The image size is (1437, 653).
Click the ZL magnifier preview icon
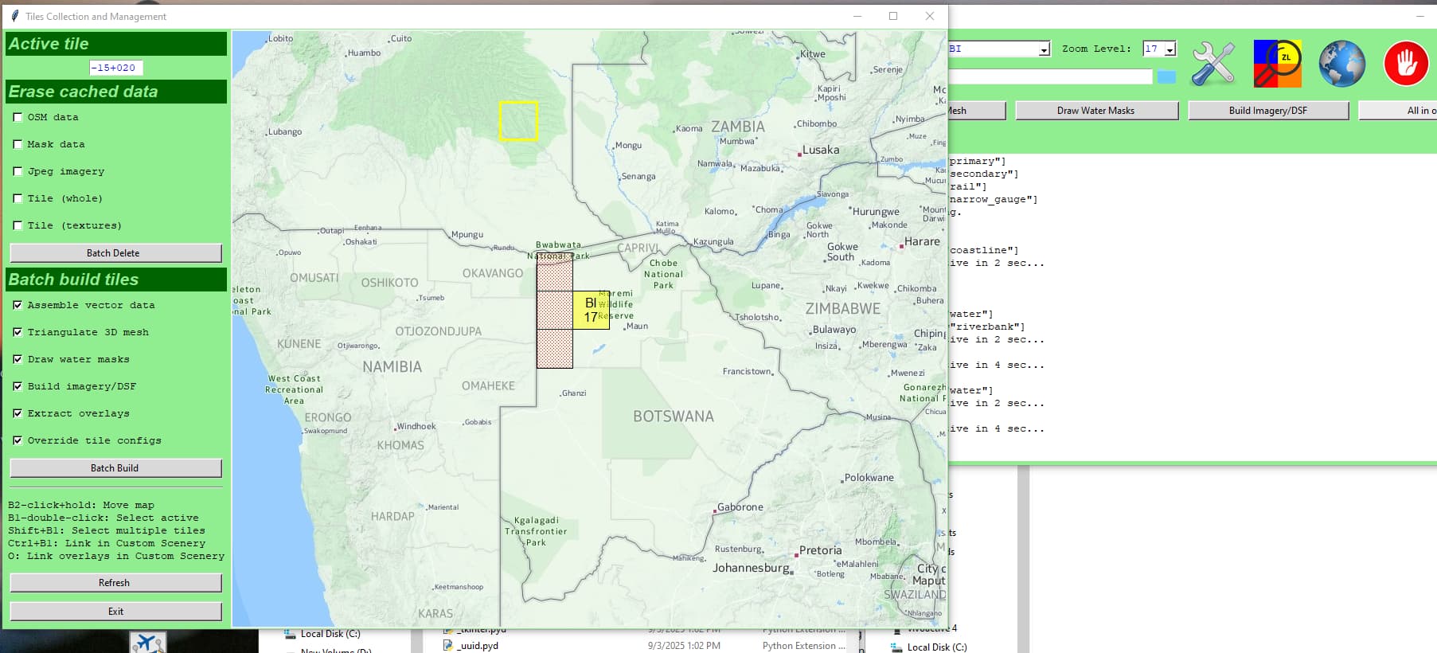pyautogui.click(x=1277, y=64)
